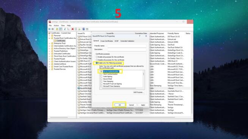Expand the Active Directory User Object chevron
Screen dimensions: 248x139
(49, 49)
